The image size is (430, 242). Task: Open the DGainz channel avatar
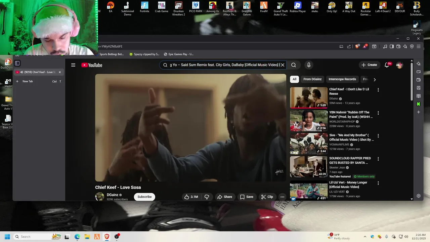coord(100,197)
